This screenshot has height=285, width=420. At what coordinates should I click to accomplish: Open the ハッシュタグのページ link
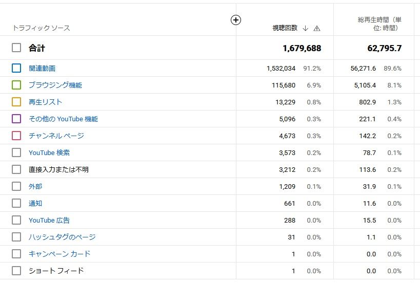(x=62, y=237)
